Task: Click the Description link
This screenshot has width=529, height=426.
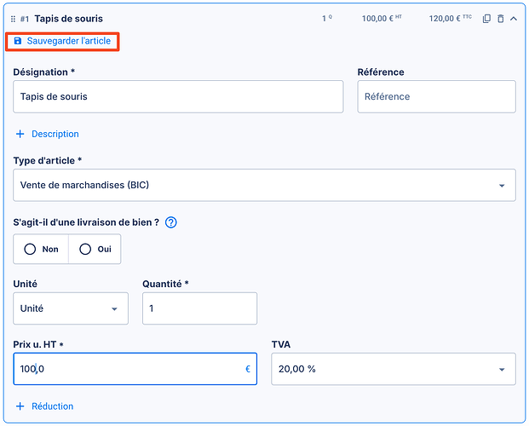Action: (55, 134)
